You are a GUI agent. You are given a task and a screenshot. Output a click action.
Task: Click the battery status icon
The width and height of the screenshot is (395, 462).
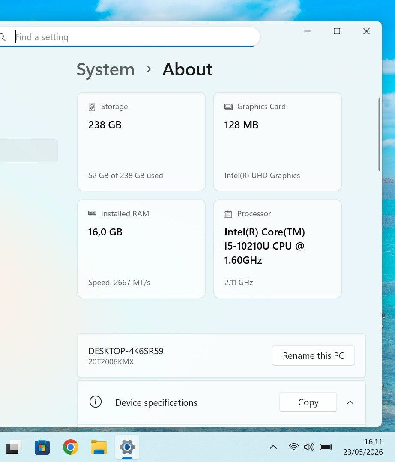coord(326,447)
